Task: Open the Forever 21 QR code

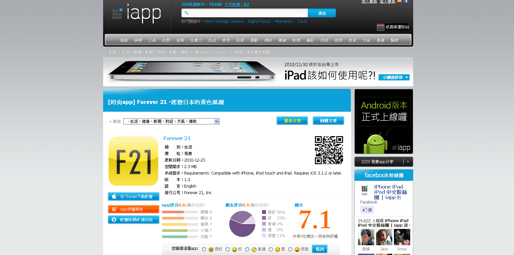Action: [x=329, y=150]
